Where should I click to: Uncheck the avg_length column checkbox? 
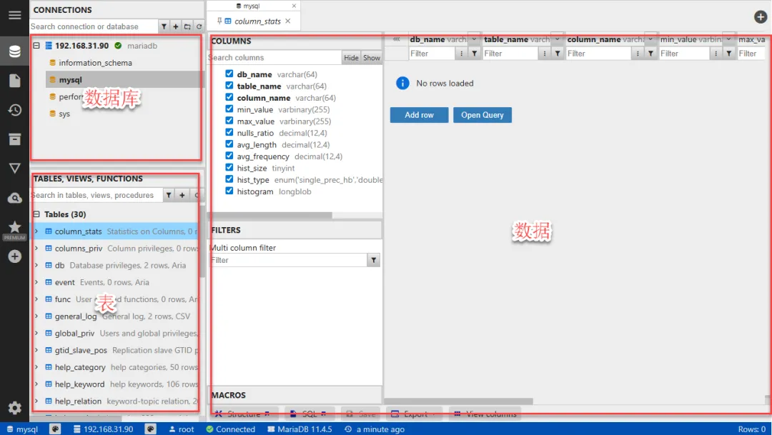[229, 144]
